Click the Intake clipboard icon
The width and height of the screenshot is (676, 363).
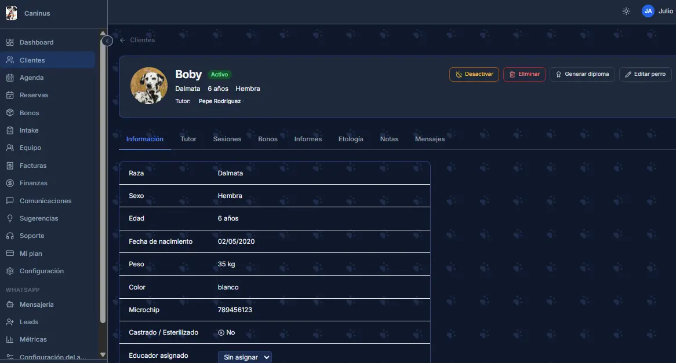[10, 130]
